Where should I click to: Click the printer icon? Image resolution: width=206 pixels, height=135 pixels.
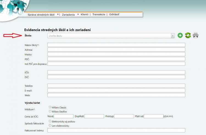point(196,35)
